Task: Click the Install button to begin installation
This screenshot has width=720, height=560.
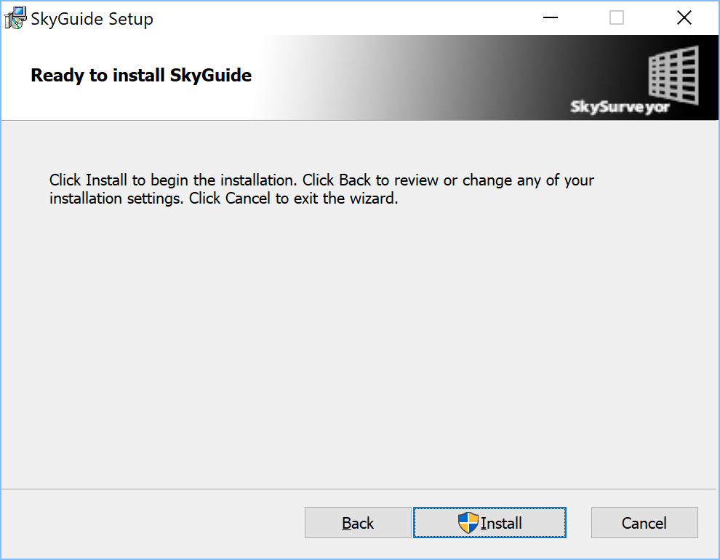Action: (489, 522)
